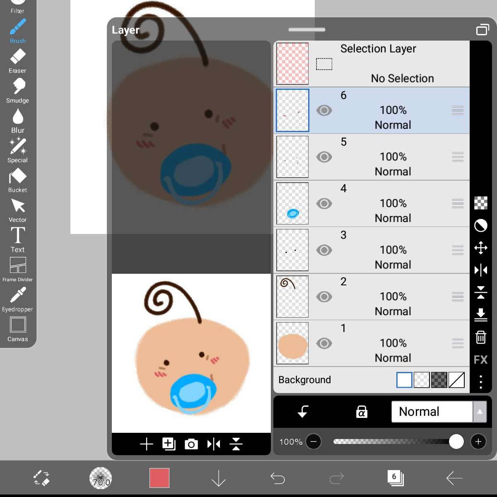Open the Normal blend mode dropdown
This screenshot has width=497, height=497.
[431, 412]
